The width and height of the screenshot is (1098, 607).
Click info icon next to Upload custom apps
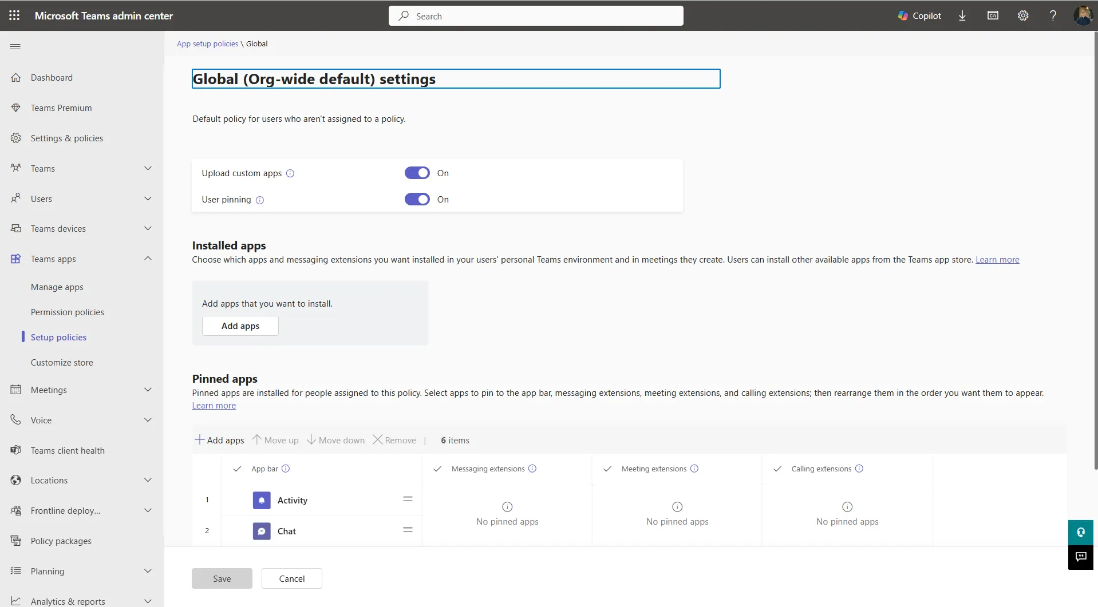[290, 173]
